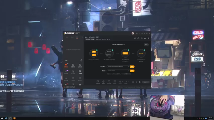Open the checklist tool in the toolbox top row
The image size is (214, 120).
tap(80, 65)
